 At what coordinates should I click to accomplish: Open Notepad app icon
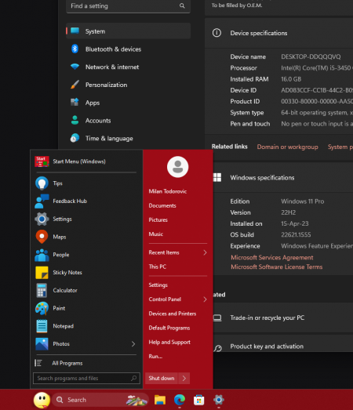[42, 326]
